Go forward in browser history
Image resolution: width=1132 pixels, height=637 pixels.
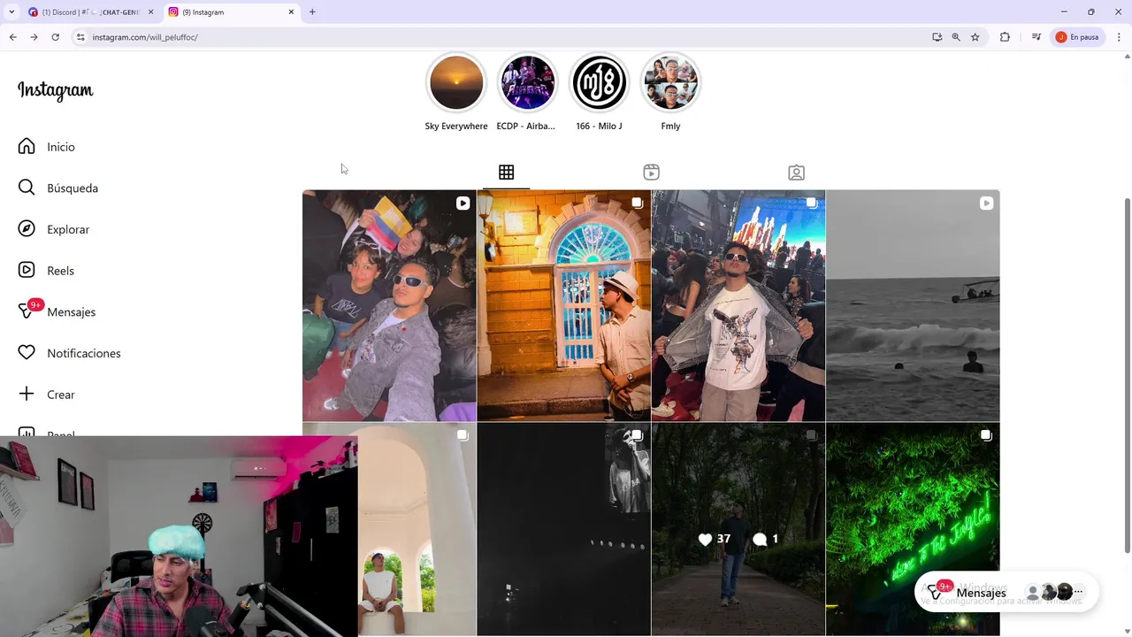point(34,37)
